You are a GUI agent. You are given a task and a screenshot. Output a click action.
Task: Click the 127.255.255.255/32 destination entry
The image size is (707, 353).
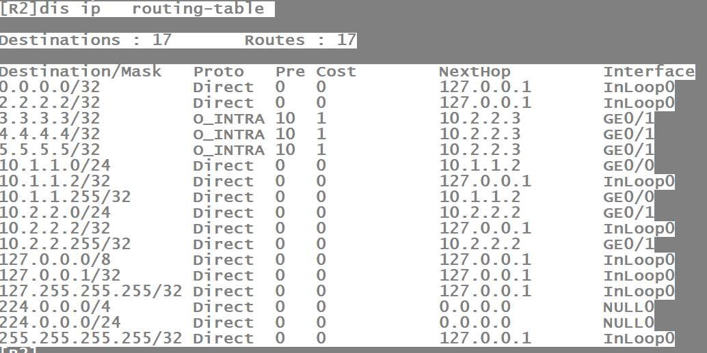91,292
